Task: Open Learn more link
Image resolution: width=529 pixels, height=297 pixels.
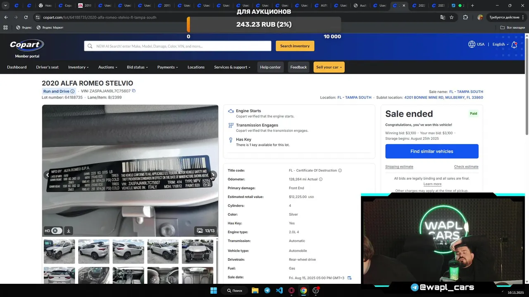Action: pos(432,184)
